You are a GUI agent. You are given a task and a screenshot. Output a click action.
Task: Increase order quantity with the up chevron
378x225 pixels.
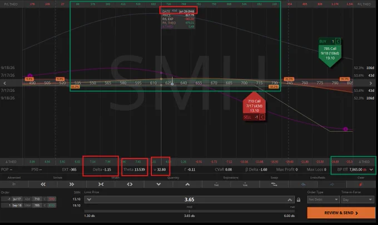pos(187,184)
